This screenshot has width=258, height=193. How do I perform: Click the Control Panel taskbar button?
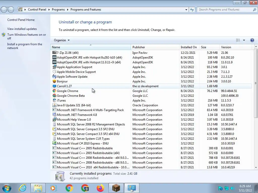pos(132,188)
